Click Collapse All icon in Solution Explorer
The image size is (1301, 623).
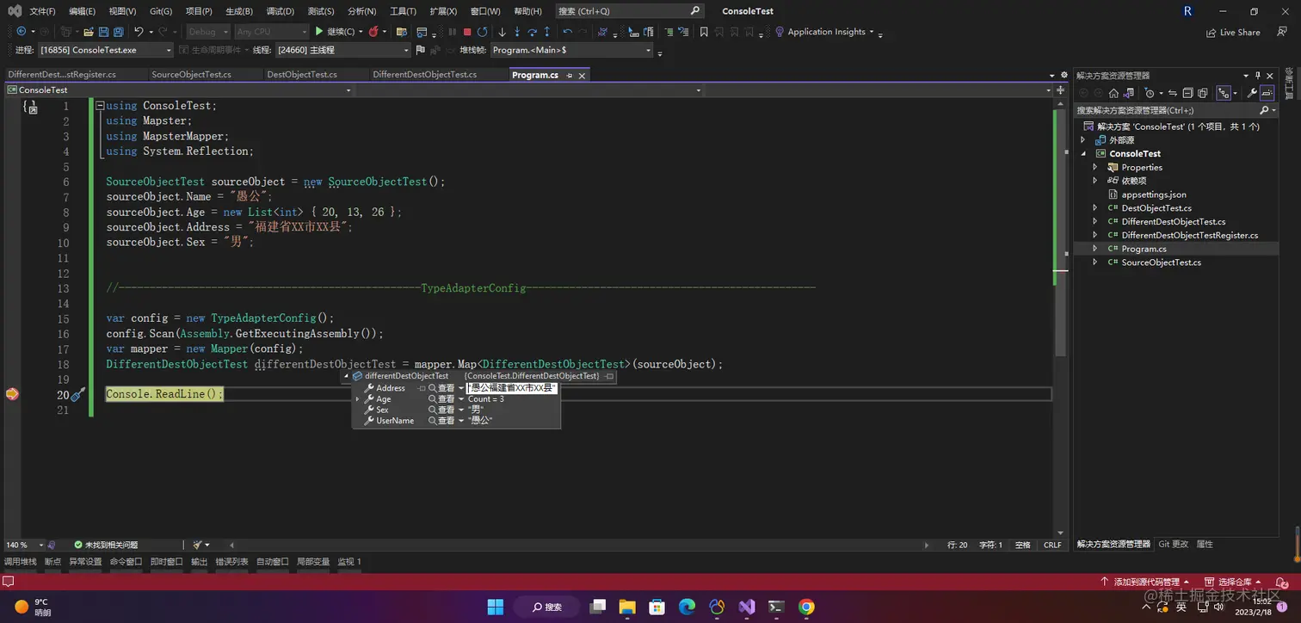pyautogui.click(x=1187, y=93)
